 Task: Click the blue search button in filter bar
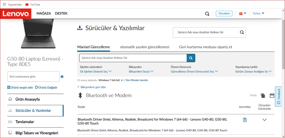click(191, 58)
